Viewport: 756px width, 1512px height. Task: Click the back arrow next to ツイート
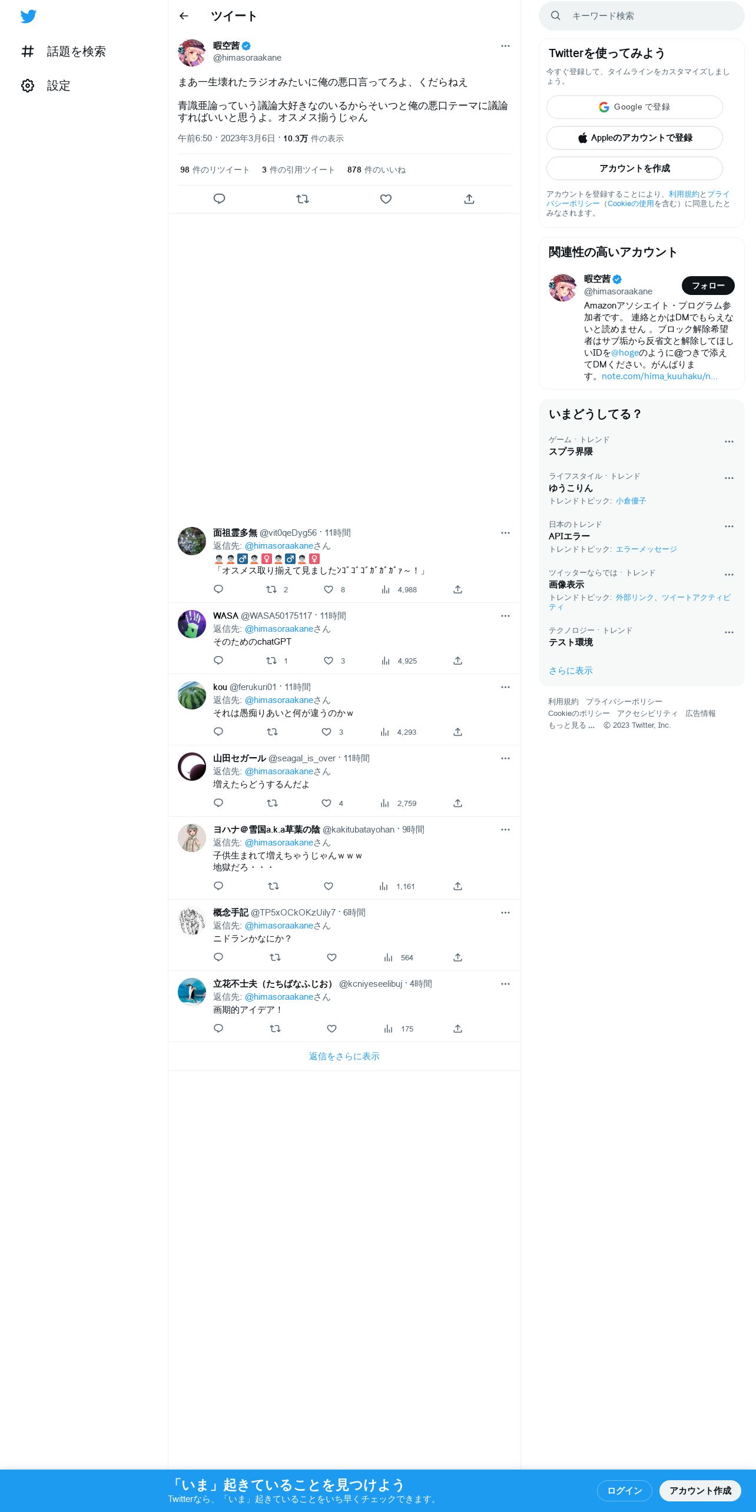click(184, 16)
